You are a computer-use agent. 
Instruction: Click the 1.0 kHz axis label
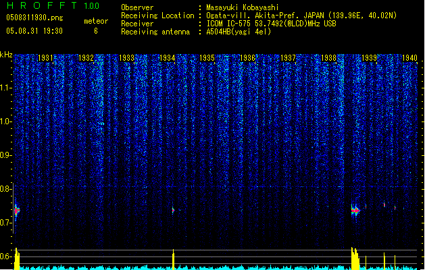tap(5, 122)
